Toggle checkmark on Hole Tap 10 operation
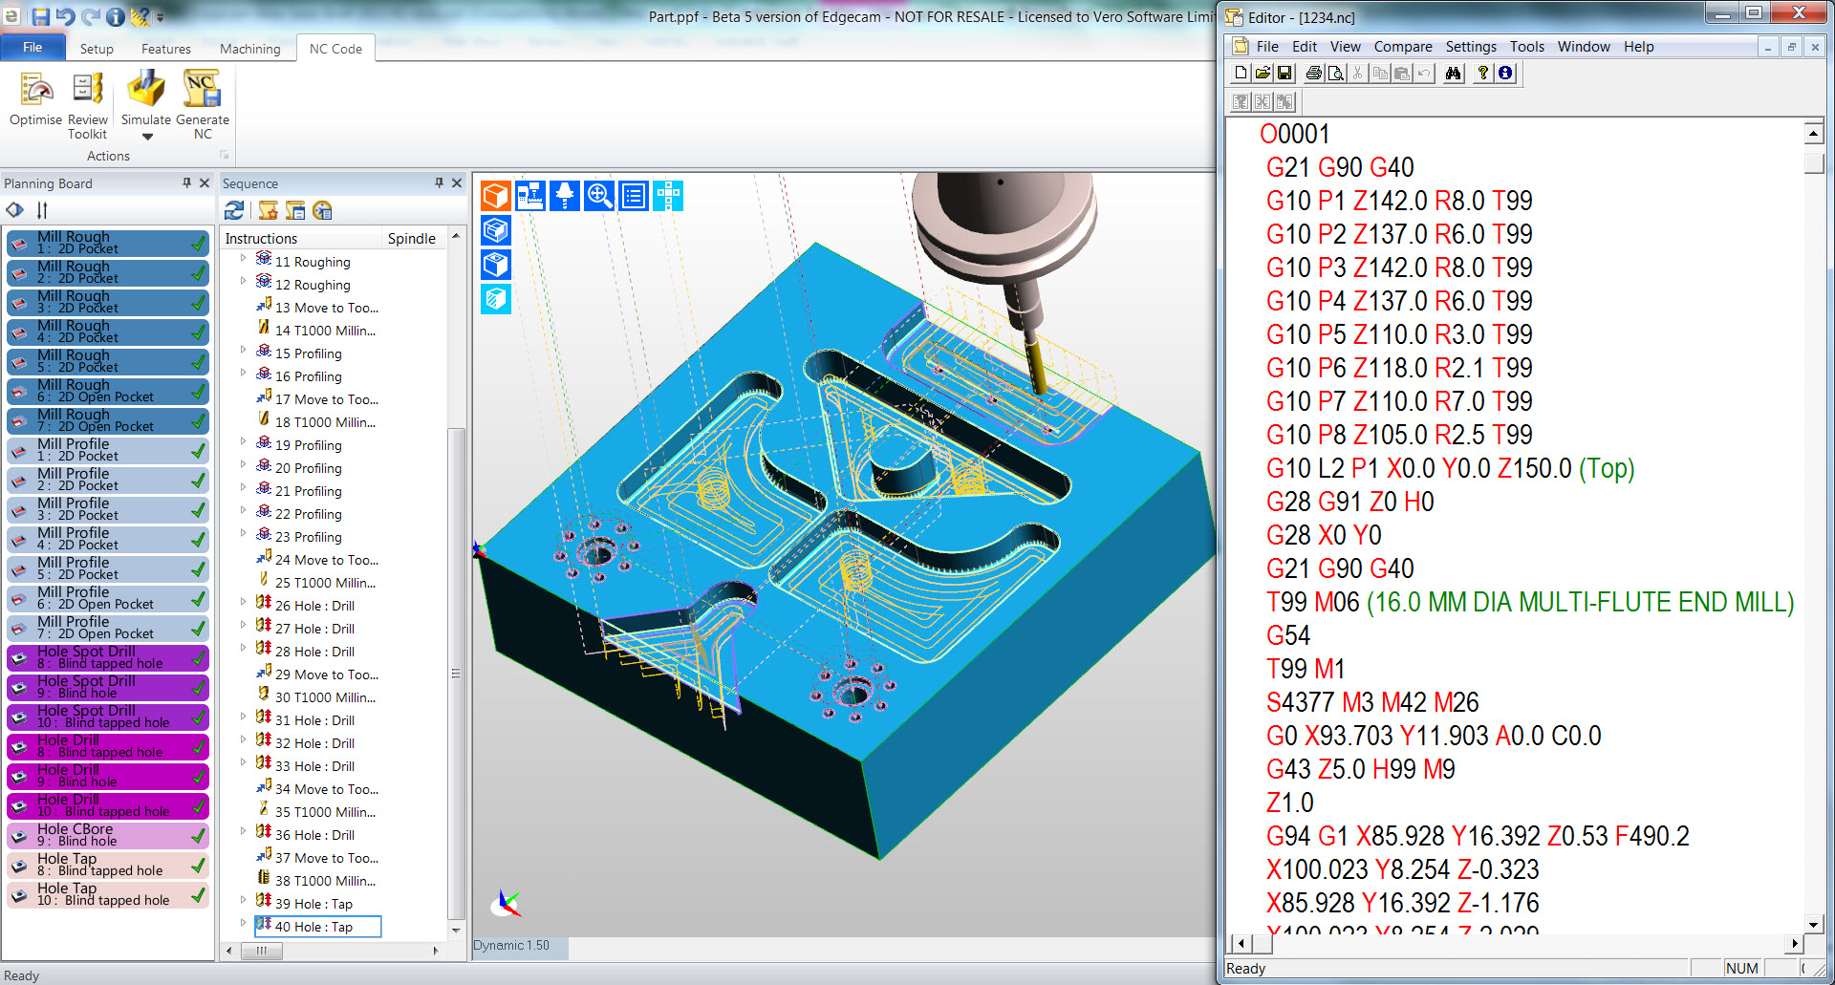Screen dimensions: 1835x985 198,895
